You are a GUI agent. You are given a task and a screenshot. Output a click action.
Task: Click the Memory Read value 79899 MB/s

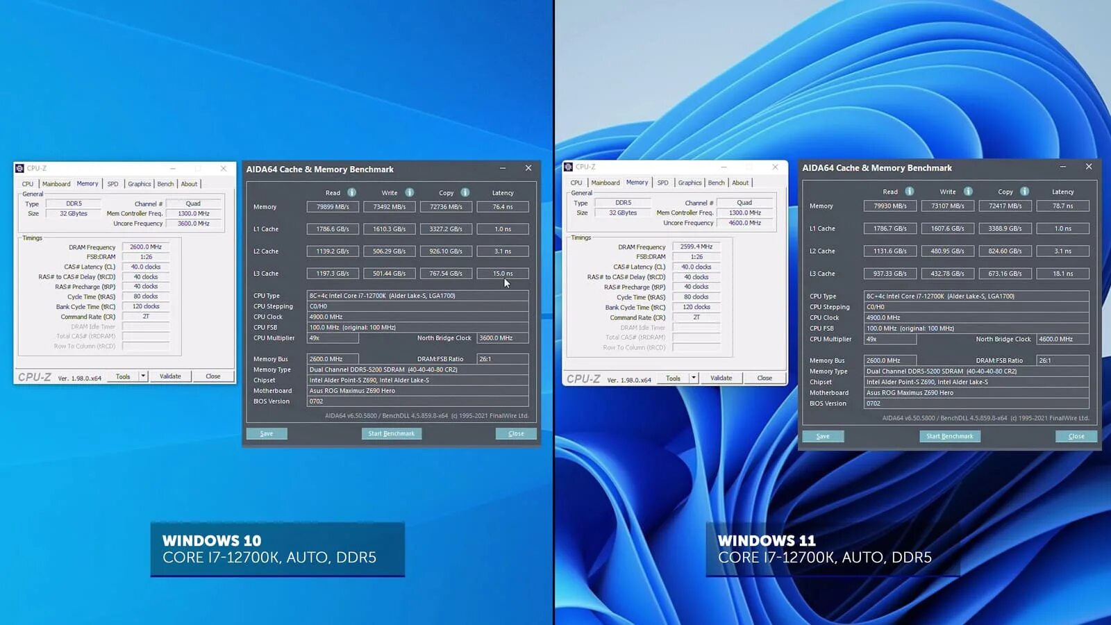click(333, 206)
